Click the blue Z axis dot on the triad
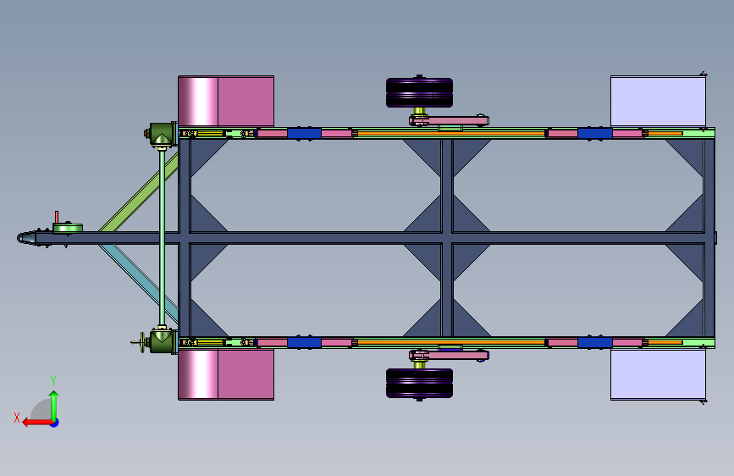The width and height of the screenshot is (734, 476). (55, 423)
